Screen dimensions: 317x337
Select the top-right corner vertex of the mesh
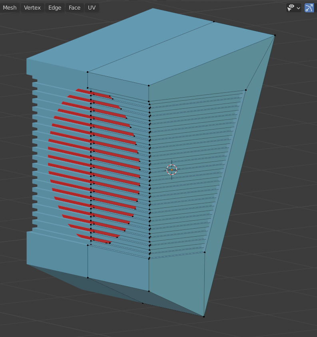pos(275,35)
